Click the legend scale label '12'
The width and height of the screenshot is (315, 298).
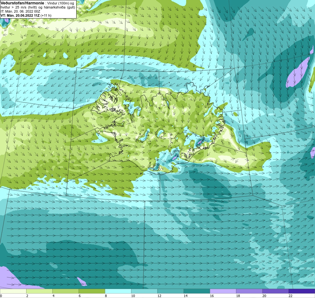(159, 296)
